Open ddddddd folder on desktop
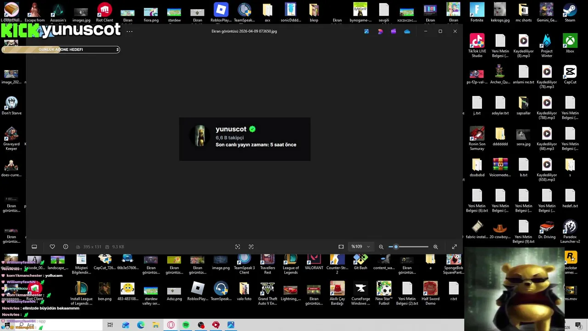Image resolution: width=588 pixels, height=331 pixels. coord(500,137)
